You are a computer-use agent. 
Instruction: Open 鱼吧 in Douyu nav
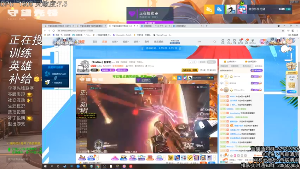147,42
